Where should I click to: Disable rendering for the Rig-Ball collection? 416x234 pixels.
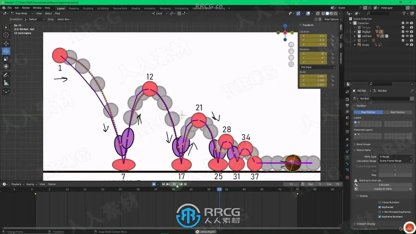(x=411, y=32)
